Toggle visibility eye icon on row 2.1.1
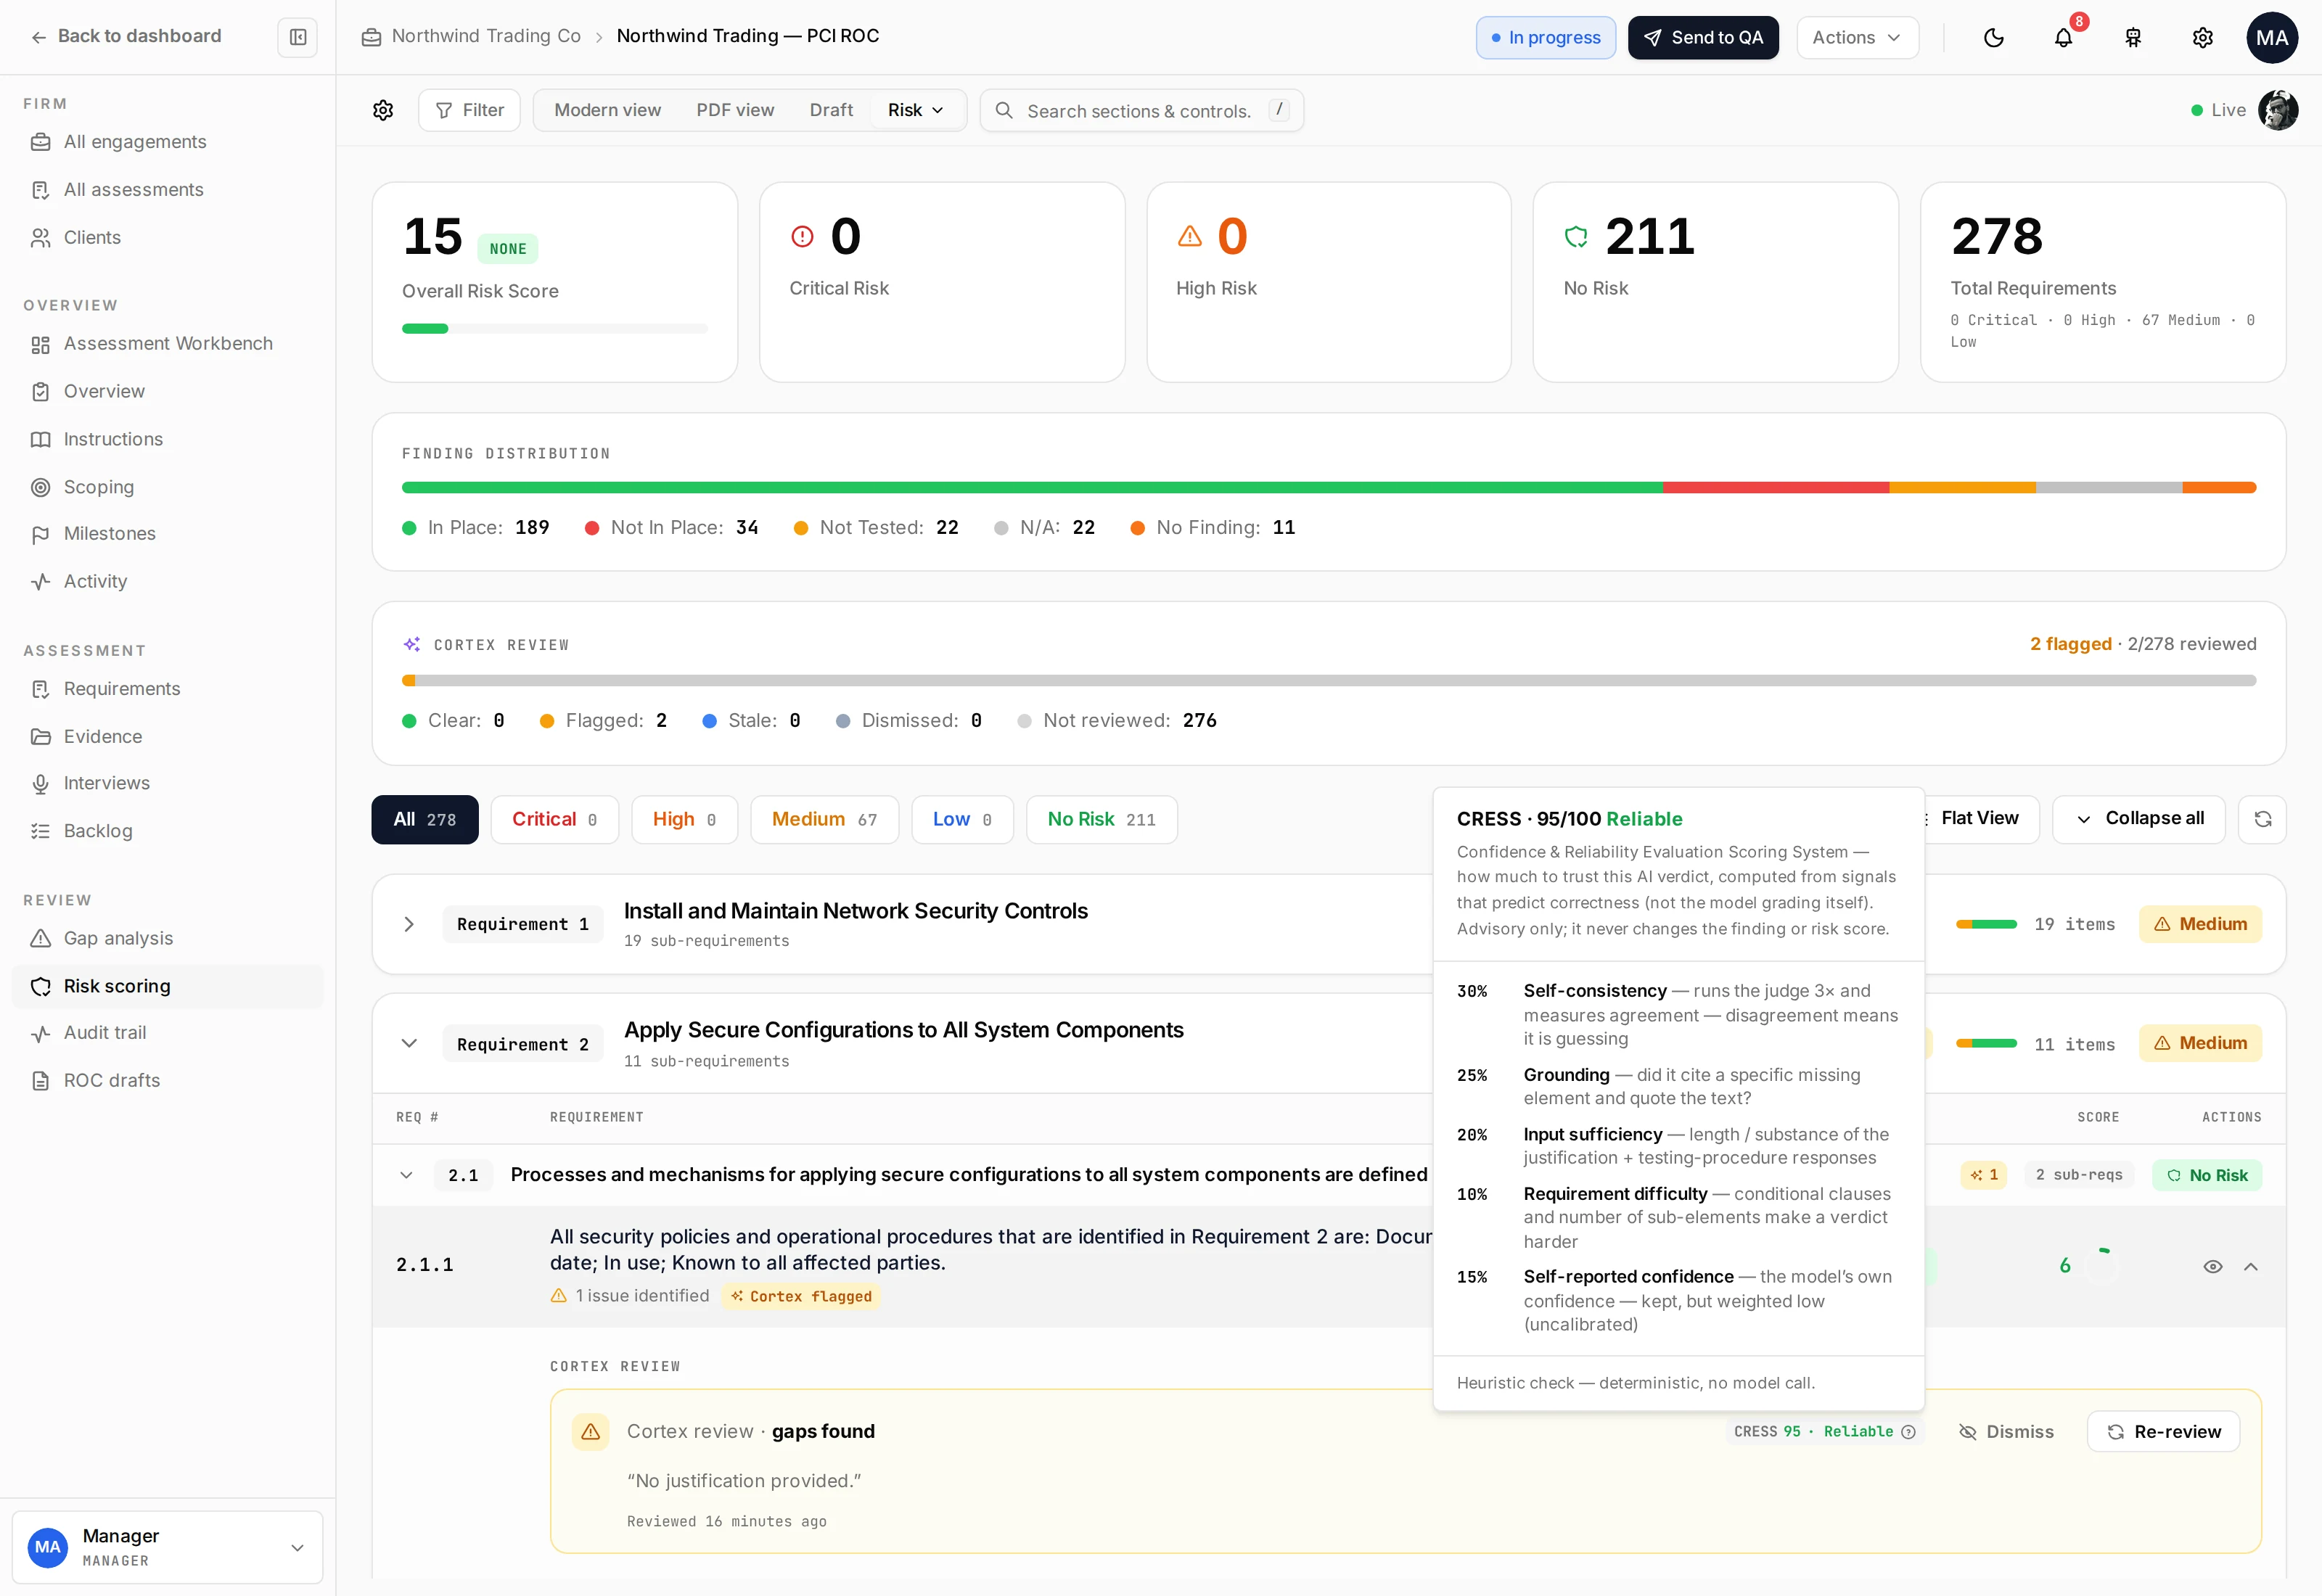The width and height of the screenshot is (2322, 1596). 2212,1267
